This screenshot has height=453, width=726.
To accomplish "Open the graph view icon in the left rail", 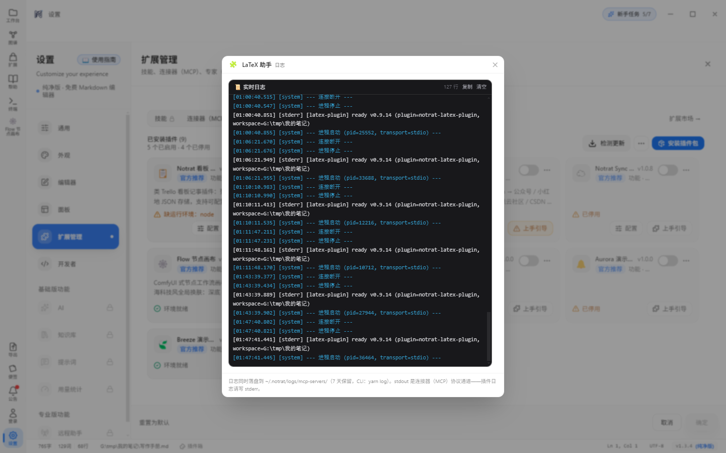I will click(13, 37).
